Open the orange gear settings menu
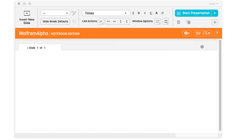This screenshot has width=238, height=140. pos(187,33)
